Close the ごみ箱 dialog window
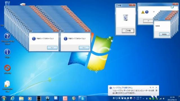The image size is (180, 101). tap(132, 5)
